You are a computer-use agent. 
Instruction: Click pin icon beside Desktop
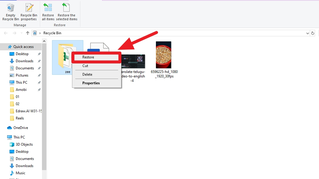tap(39, 54)
